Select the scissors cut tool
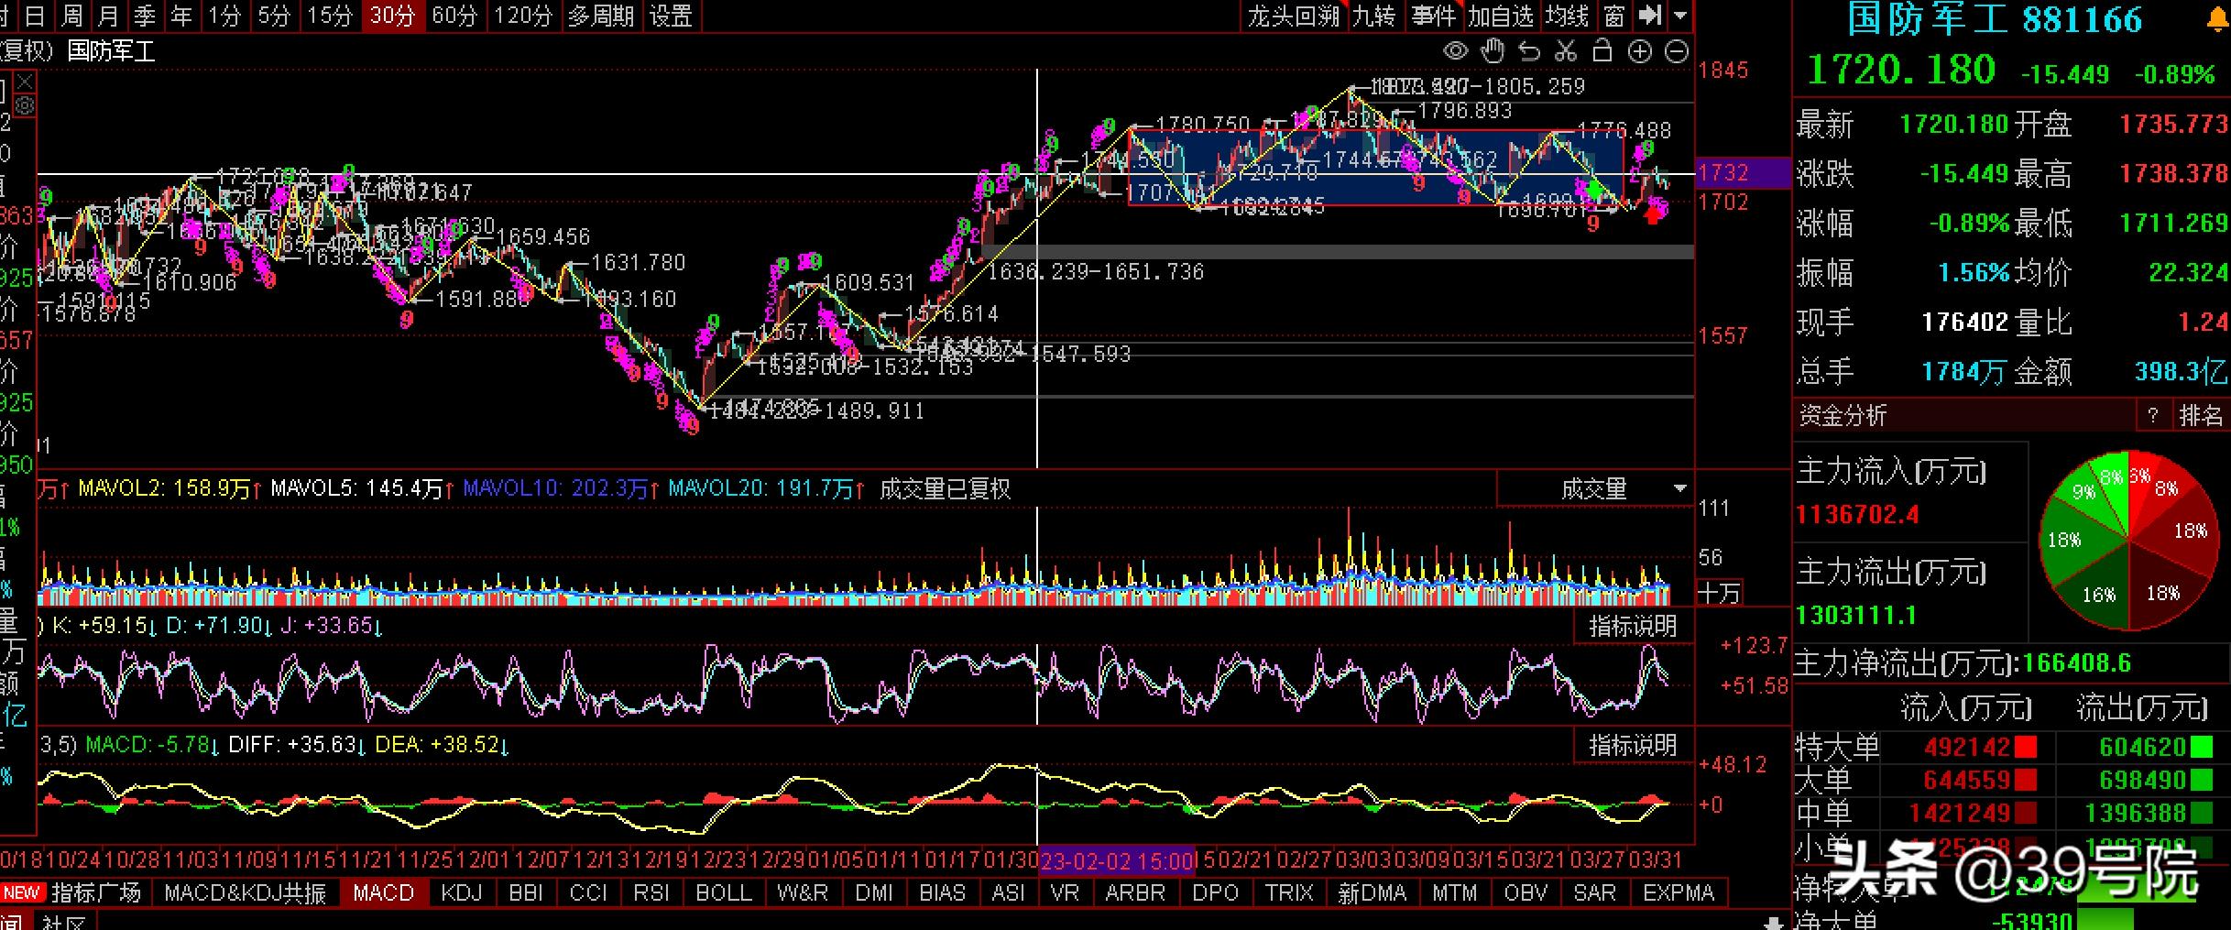The height and width of the screenshot is (930, 2231). tap(1566, 51)
